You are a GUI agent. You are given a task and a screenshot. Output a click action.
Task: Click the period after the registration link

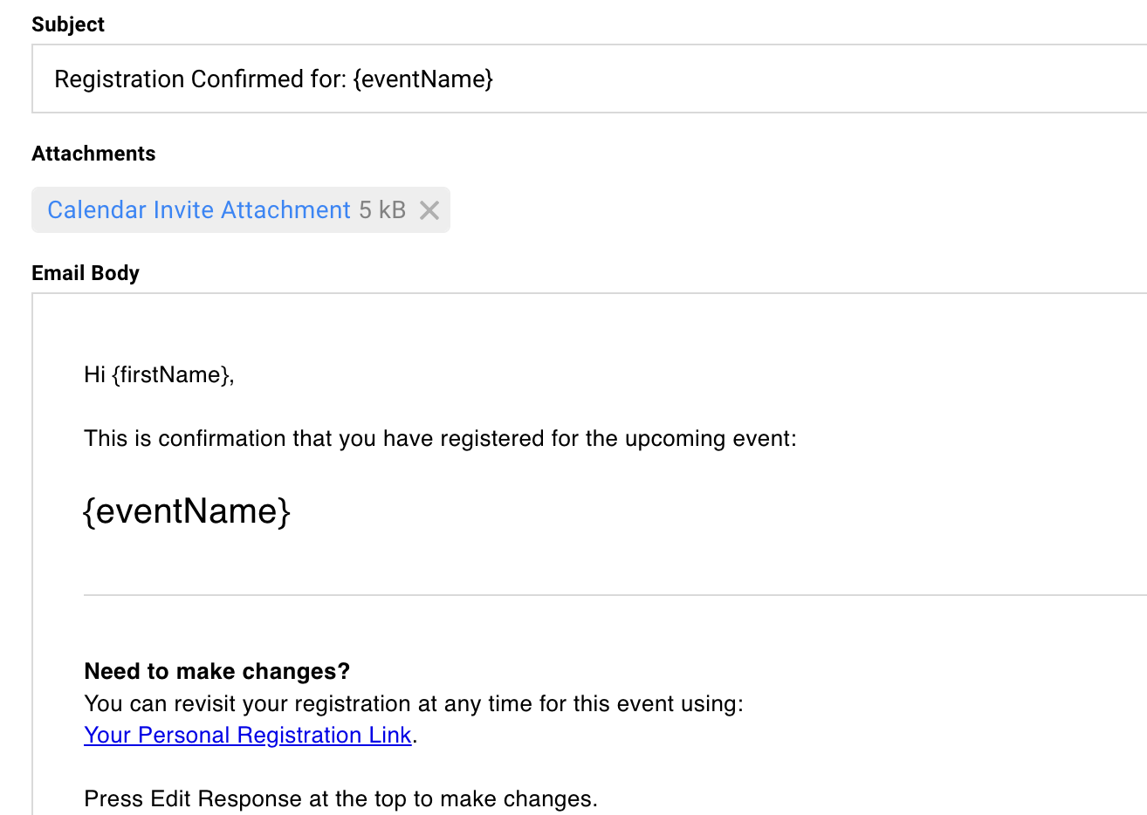point(417,735)
